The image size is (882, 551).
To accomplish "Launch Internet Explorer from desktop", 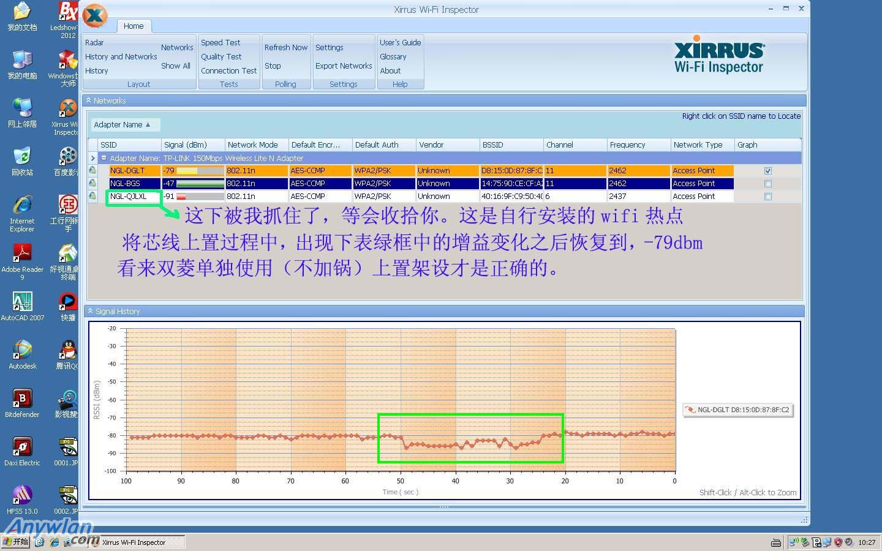I will tap(22, 214).
